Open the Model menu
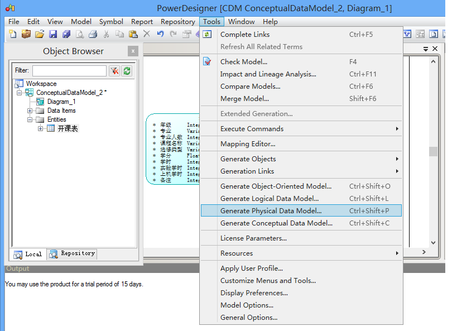The image size is (457, 331). click(x=81, y=22)
